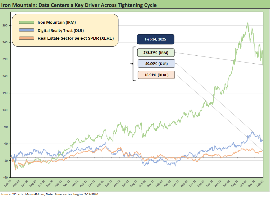The height and width of the screenshot is (197, 270).
Task: Click the x-axis label Apr-20
Action: 16,183
